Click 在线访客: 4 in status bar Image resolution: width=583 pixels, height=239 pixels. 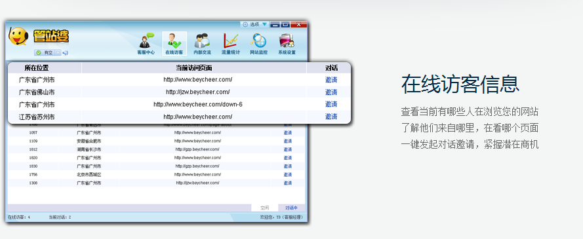tap(19, 217)
